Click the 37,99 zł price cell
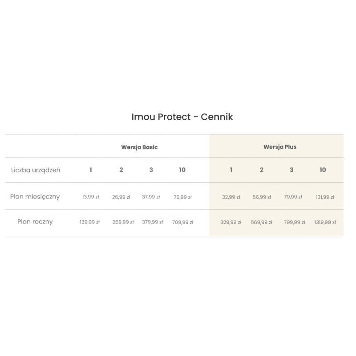The image size is (356, 356). (151, 197)
